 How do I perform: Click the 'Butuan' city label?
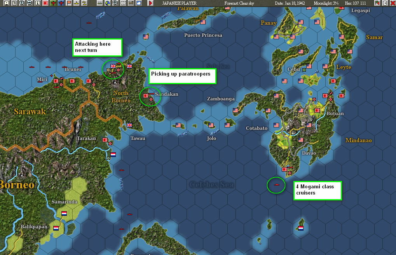click(335, 114)
